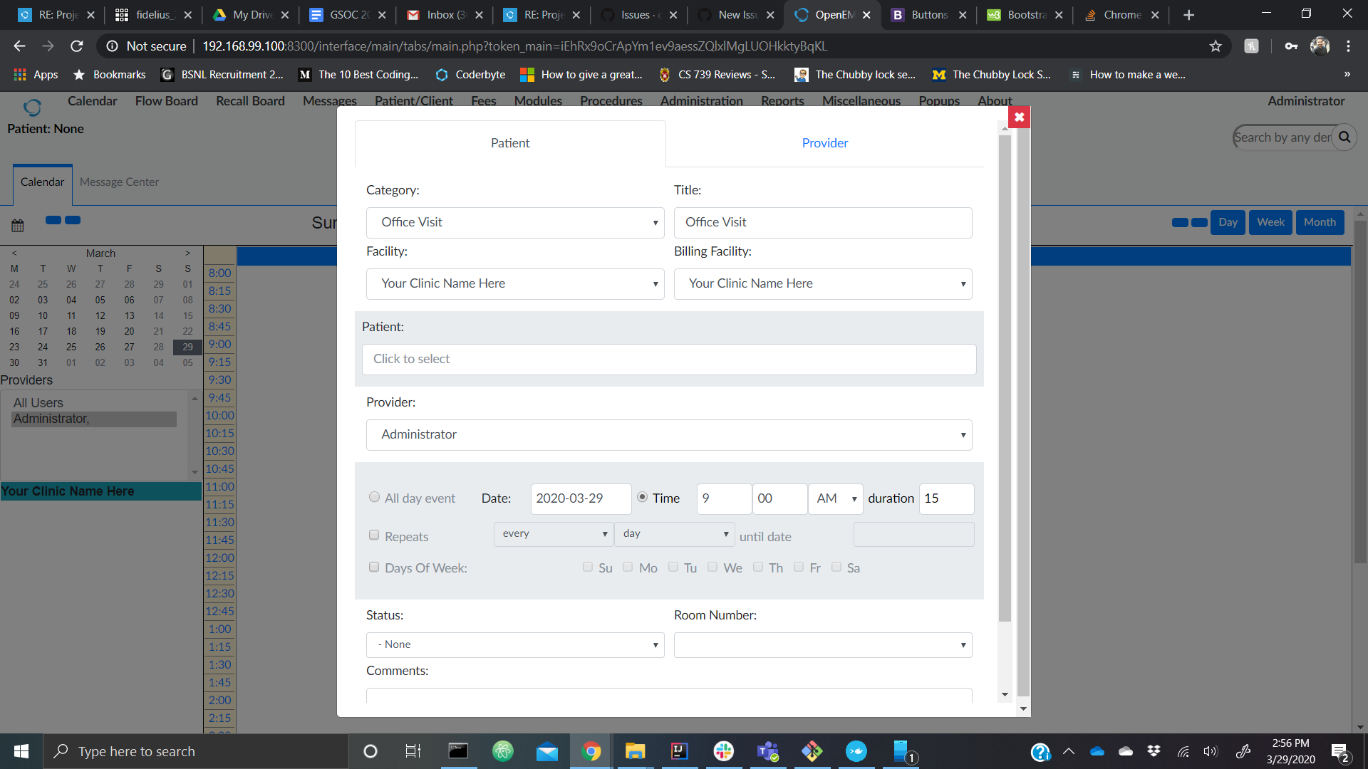Check Monday in Days Of Week
1368x769 pixels.
628,567
